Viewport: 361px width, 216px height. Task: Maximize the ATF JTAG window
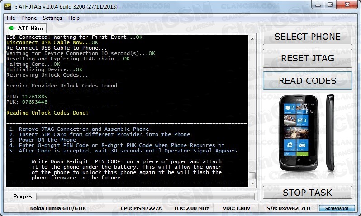[x=330, y=5]
